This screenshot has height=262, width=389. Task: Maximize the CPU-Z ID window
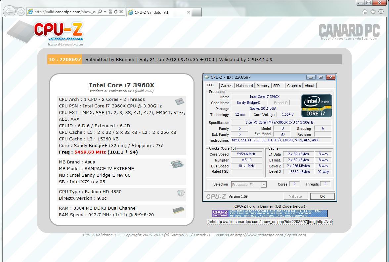point(320,77)
